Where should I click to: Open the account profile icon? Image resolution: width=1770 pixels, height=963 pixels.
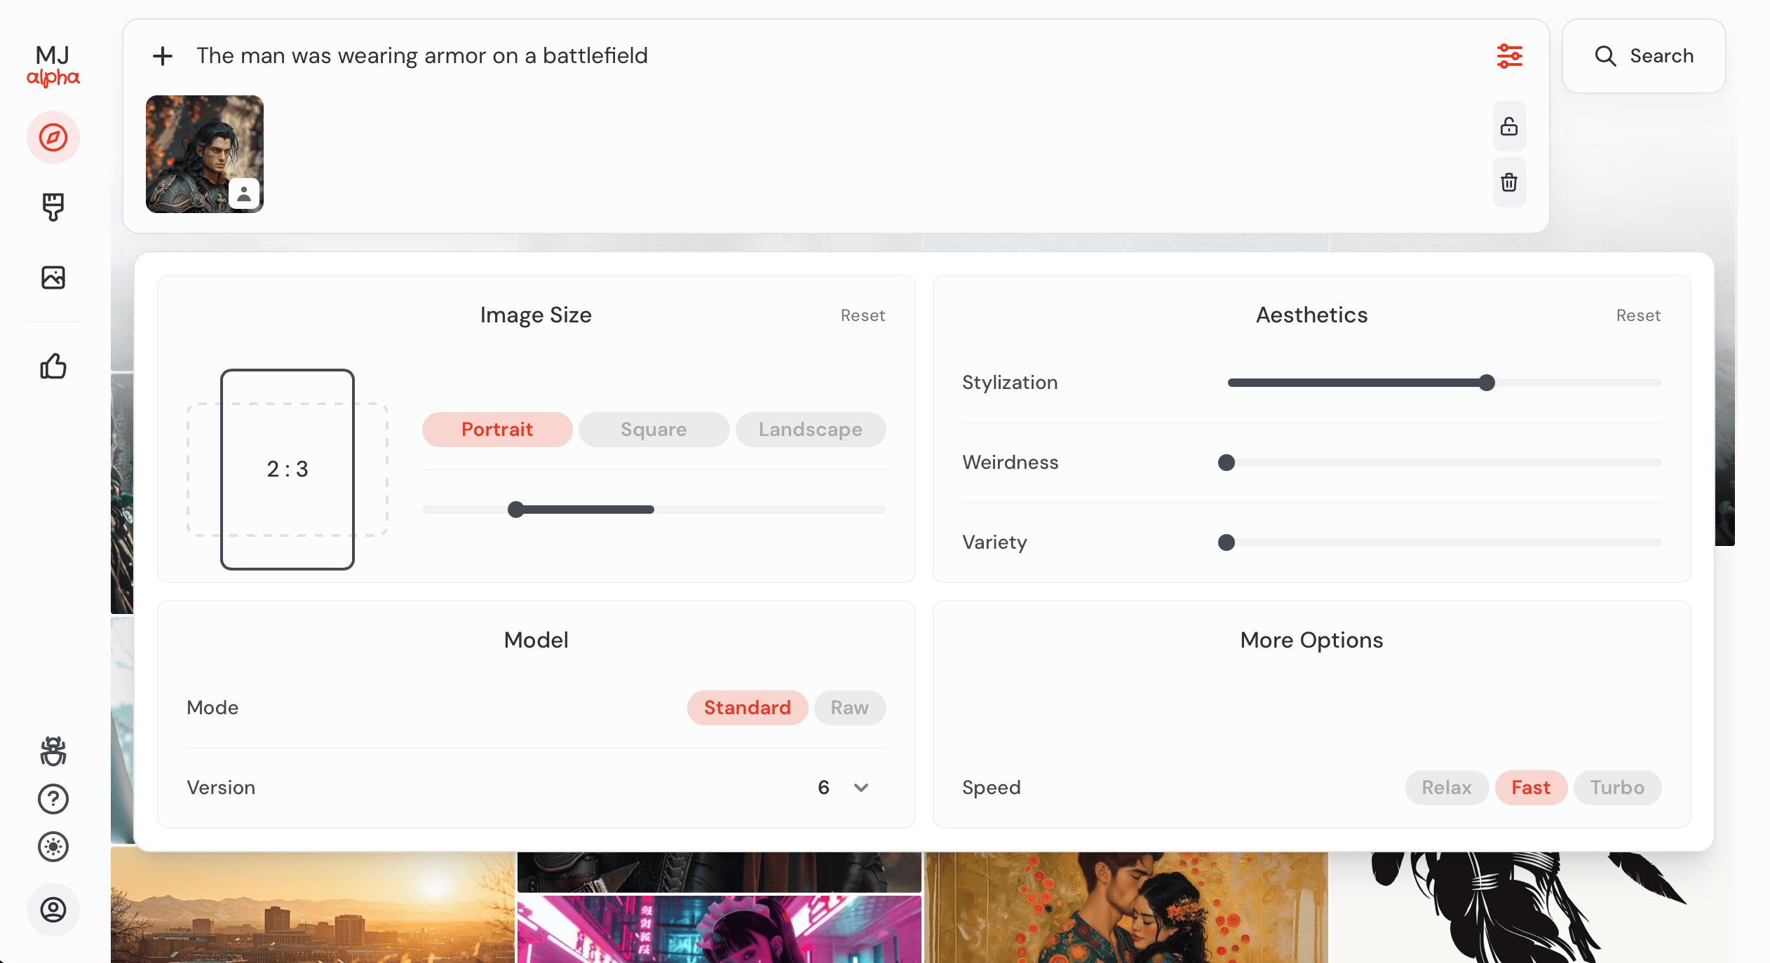[x=53, y=910]
